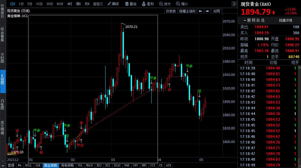Click the left arrow indicator button
Viewport: 301px width, 168px height.
[x=200, y=11]
